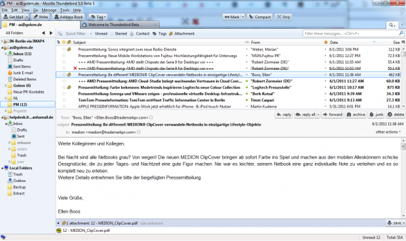Select the Drafts folder under as@golem.de
The width and height of the screenshot is (406, 241).
point(18,60)
